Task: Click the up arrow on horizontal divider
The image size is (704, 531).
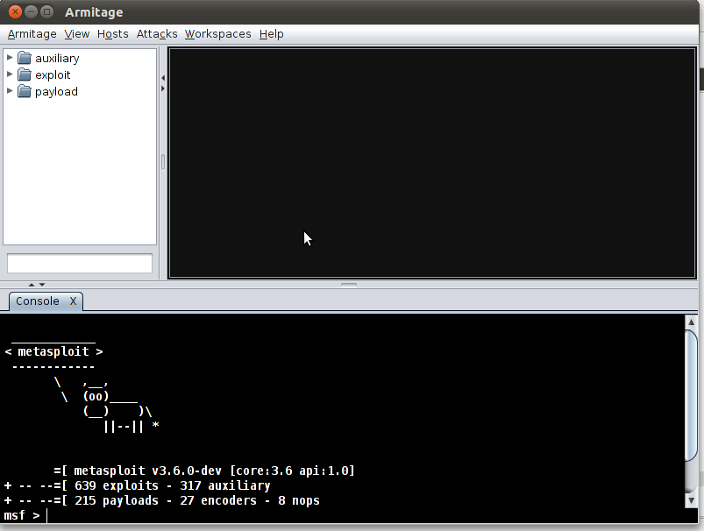Action: click(x=32, y=284)
